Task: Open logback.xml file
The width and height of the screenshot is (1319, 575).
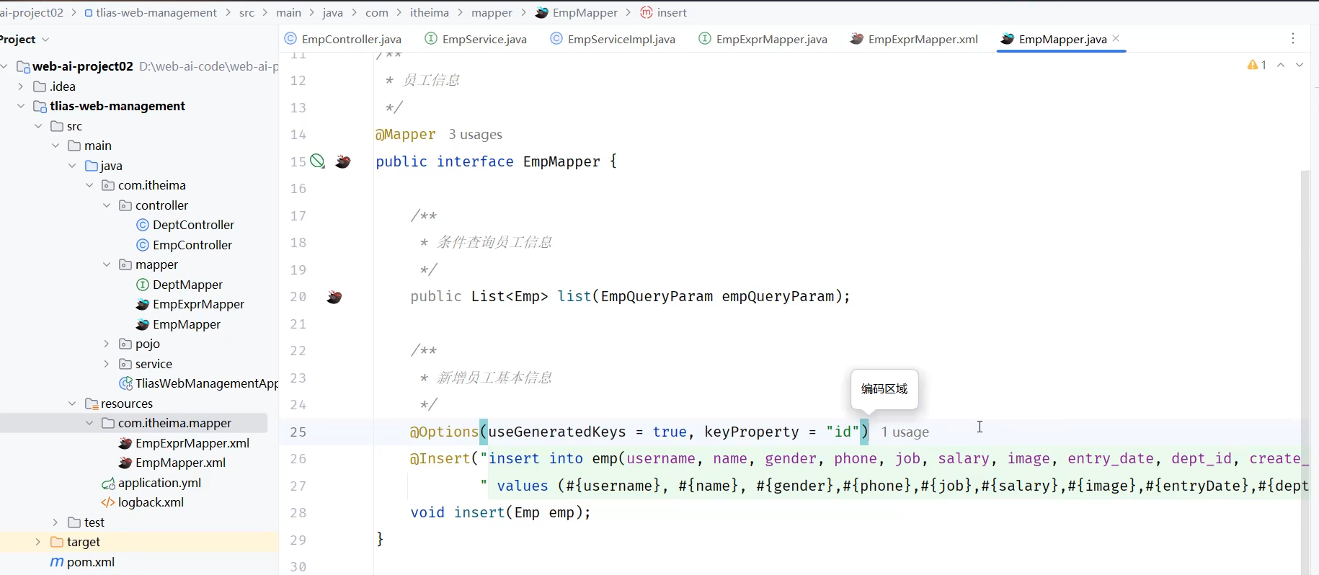Action: (x=143, y=502)
